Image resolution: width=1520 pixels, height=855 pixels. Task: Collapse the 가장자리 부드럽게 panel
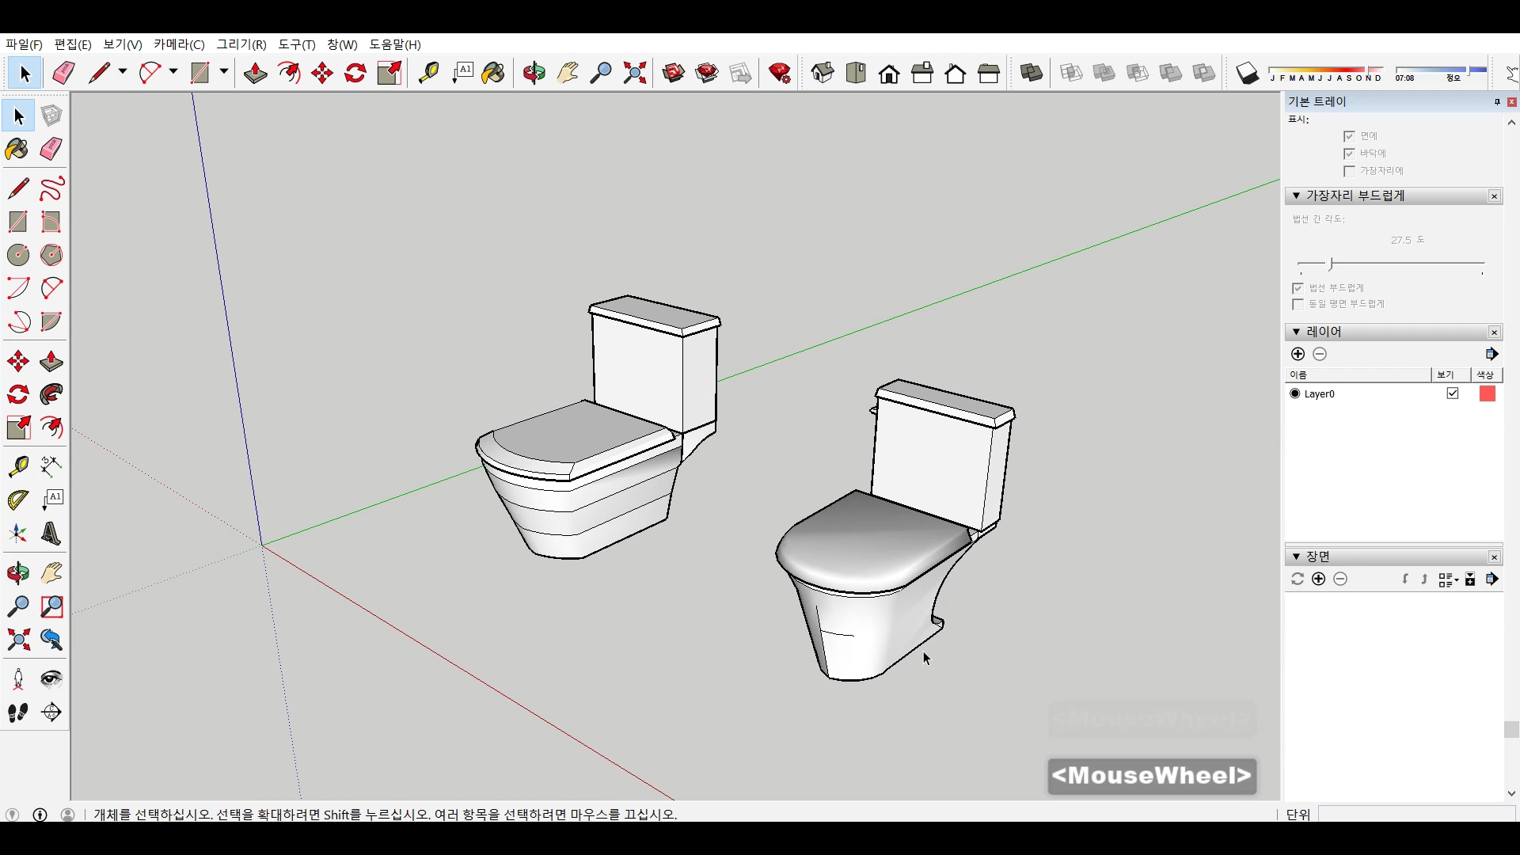click(x=1296, y=196)
